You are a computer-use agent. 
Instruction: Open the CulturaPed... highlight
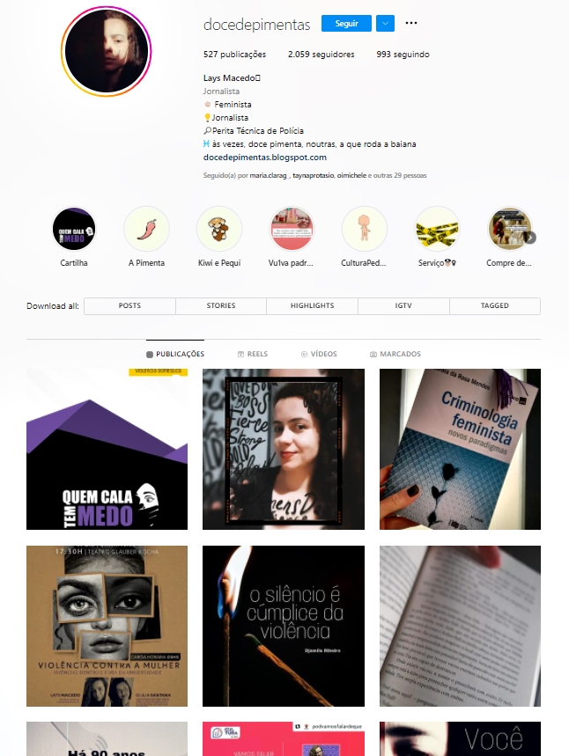pos(365,229)
